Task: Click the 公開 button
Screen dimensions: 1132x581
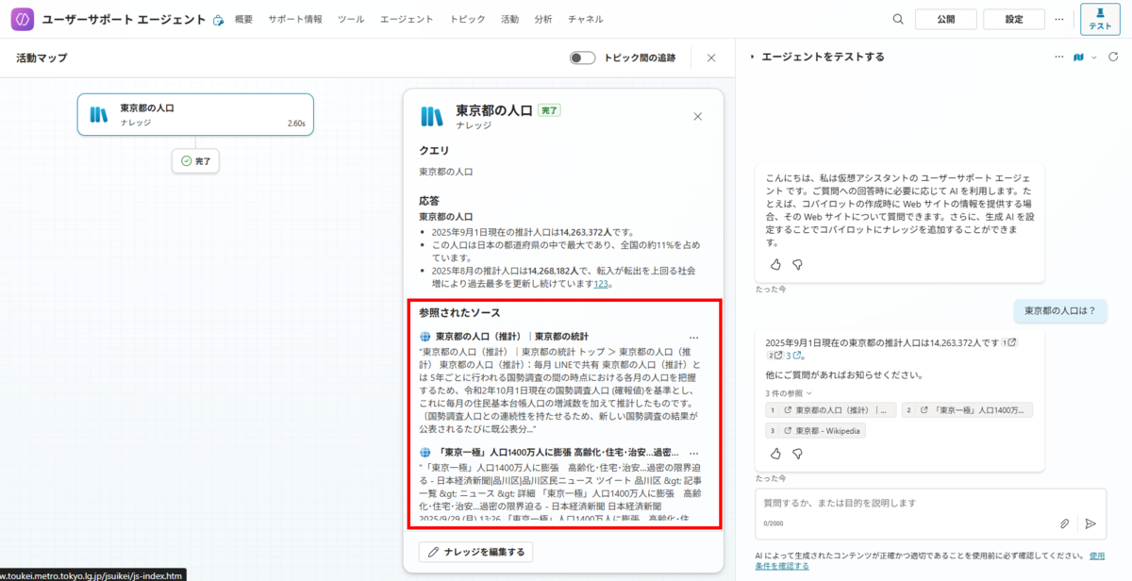Action: (x=945, y=19)
